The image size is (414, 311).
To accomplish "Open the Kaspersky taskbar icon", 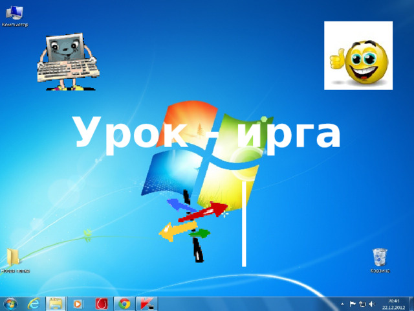I will click(147, 304).
